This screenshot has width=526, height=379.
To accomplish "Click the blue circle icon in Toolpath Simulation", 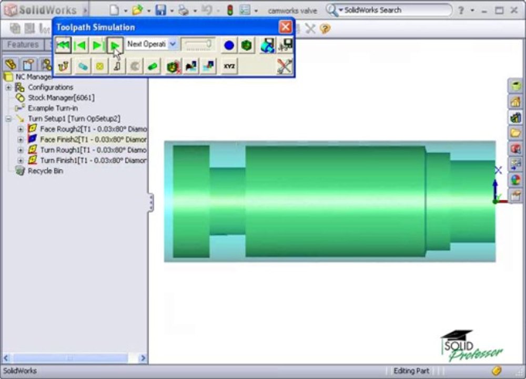I will pyautogui.click(x=229, y=45).
